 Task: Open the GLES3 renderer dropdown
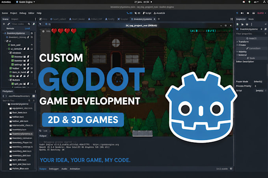pyautogui.click(x=262, y=13)
